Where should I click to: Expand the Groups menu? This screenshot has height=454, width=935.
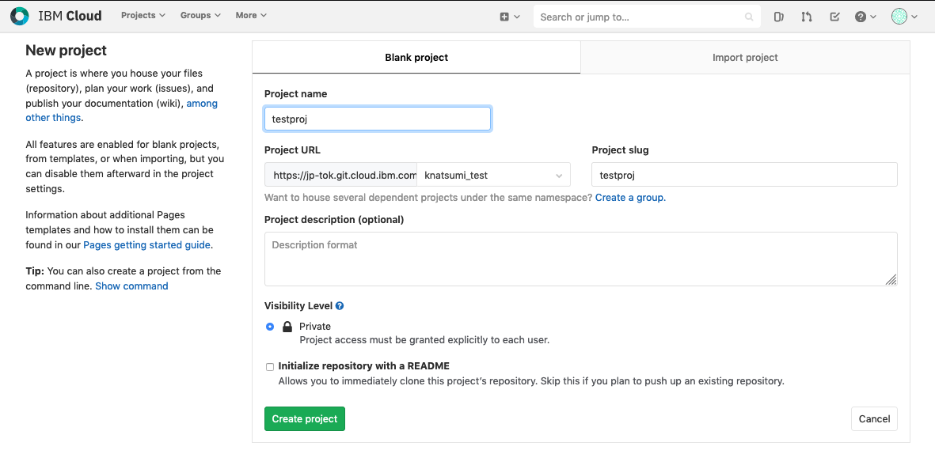tap(200, 16)
